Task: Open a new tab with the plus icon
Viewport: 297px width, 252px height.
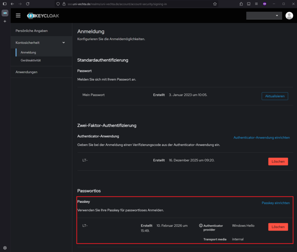Action: pos(5,21)
